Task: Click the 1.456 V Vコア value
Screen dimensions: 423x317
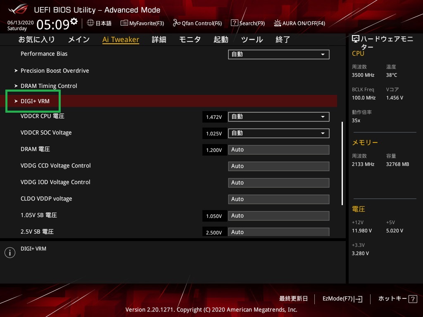Action: (394, 98)
